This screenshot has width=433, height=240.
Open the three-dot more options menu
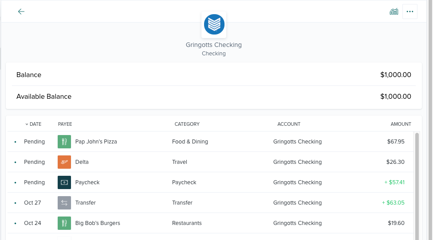click(x=410, y=12)
